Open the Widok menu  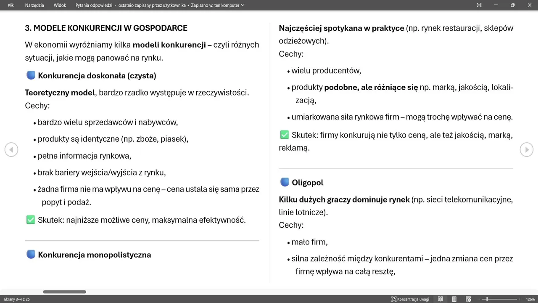coord(60,5)
